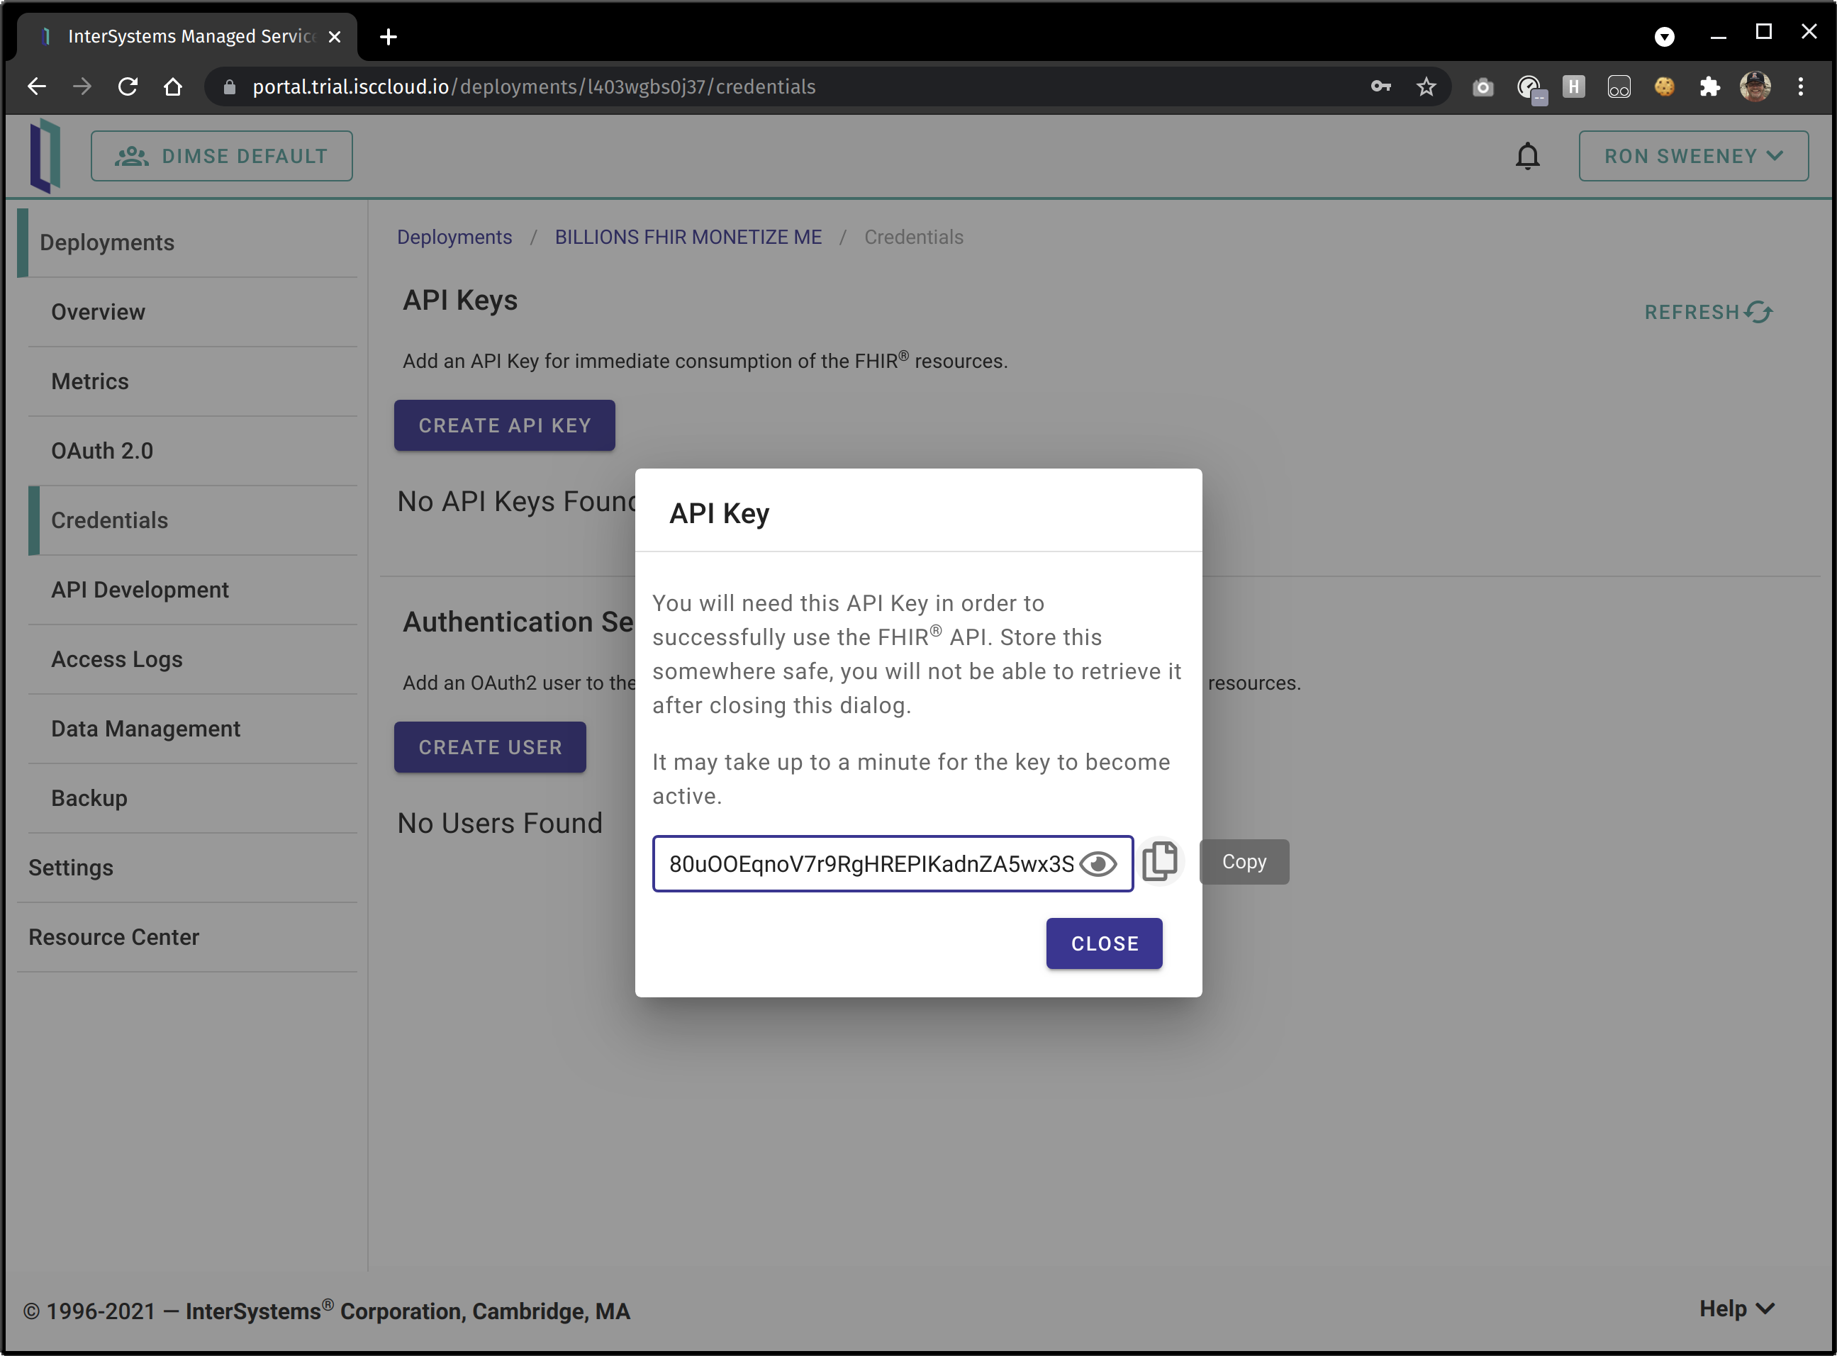Open the DIMSE DEFAULT team selector
This screenshot has height=1356, width=1837.
[x=222, y=156]
